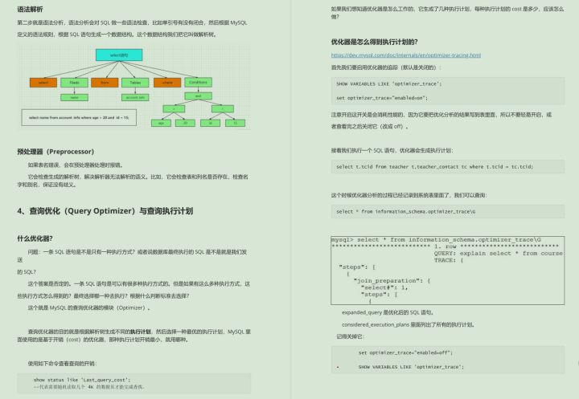Viewport: 579px width, 399px height.
Task: Click the 'name' node under Fields
Action: [74, 97]
